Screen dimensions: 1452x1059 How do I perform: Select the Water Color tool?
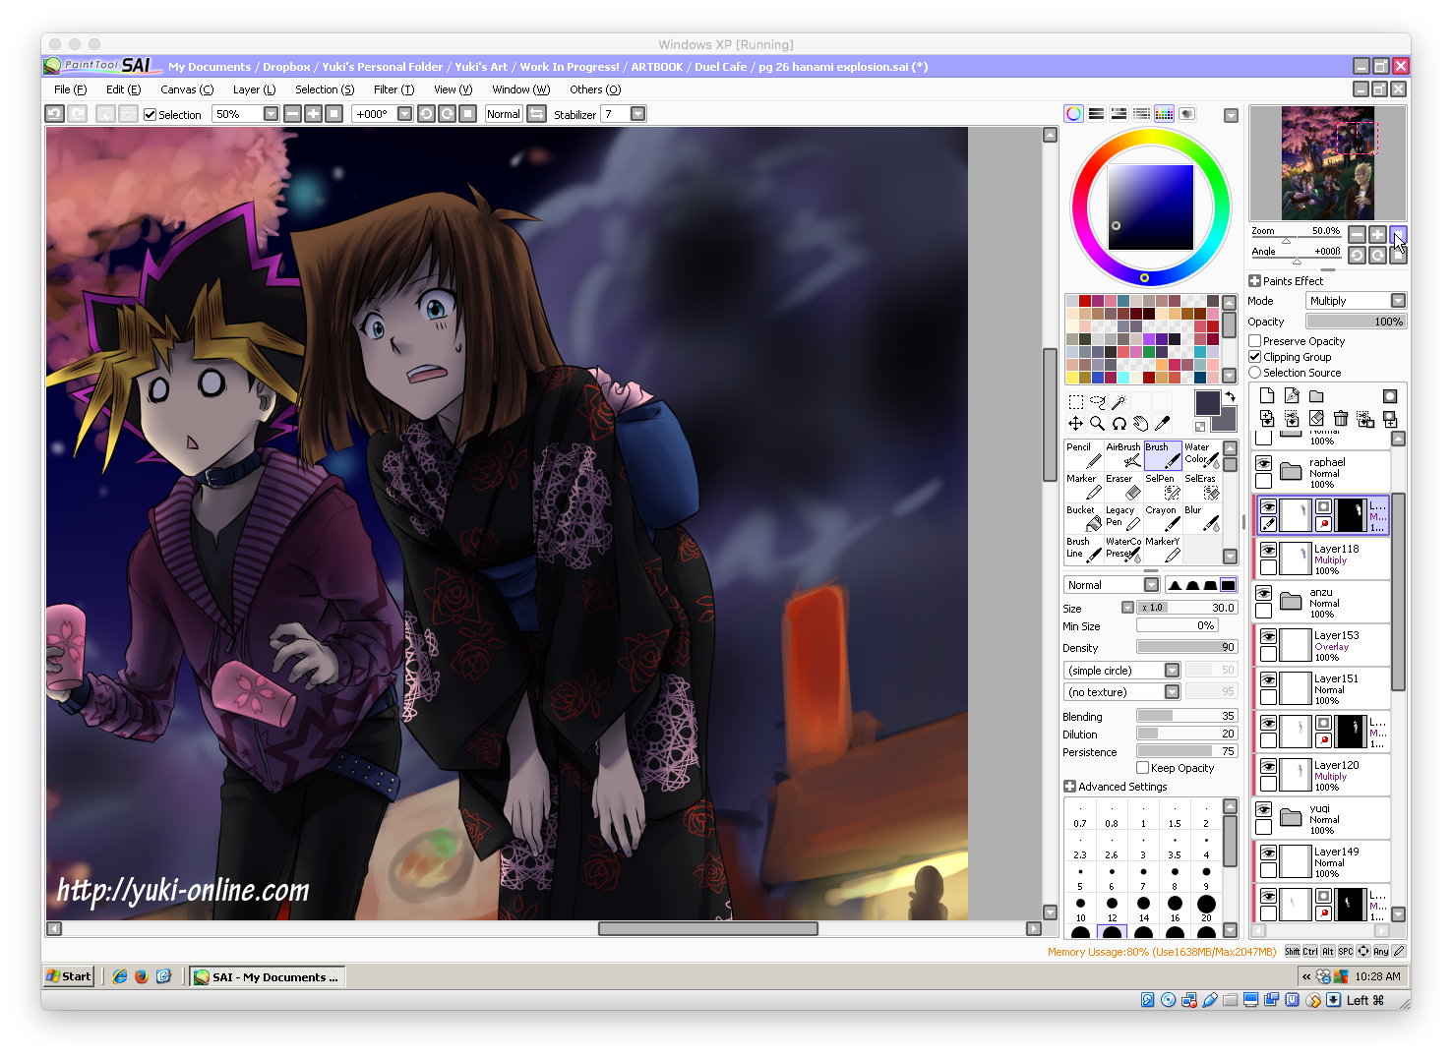click(x=1202, y=455)
